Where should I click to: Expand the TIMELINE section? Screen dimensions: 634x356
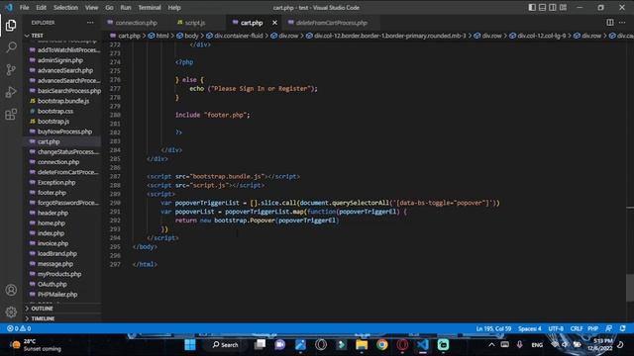click(43, 318)
